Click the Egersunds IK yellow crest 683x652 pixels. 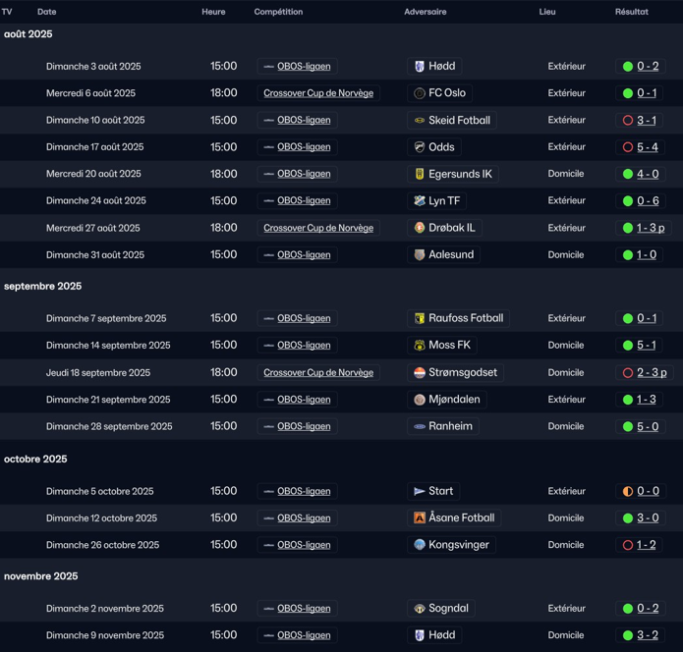(x=420, y=174)
